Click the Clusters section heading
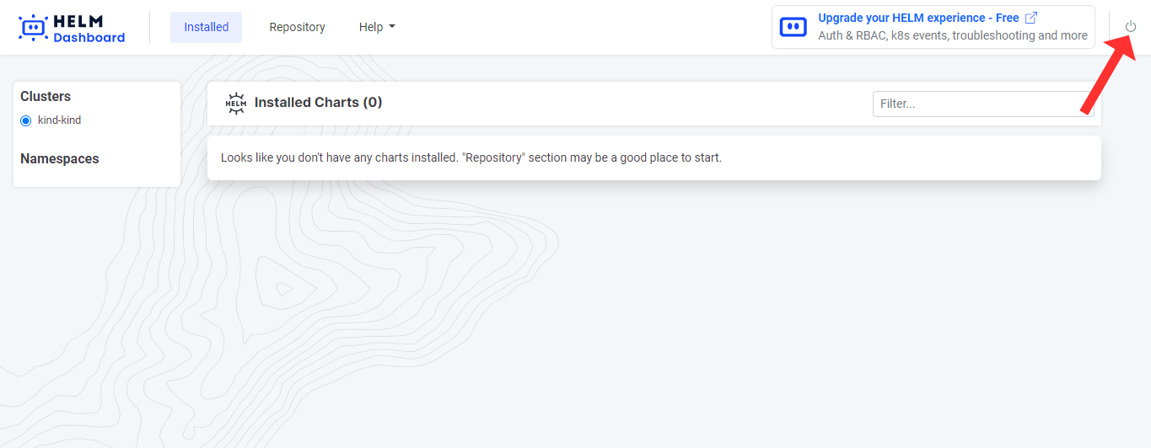The image size is (1151, 448). pos(46,97)
